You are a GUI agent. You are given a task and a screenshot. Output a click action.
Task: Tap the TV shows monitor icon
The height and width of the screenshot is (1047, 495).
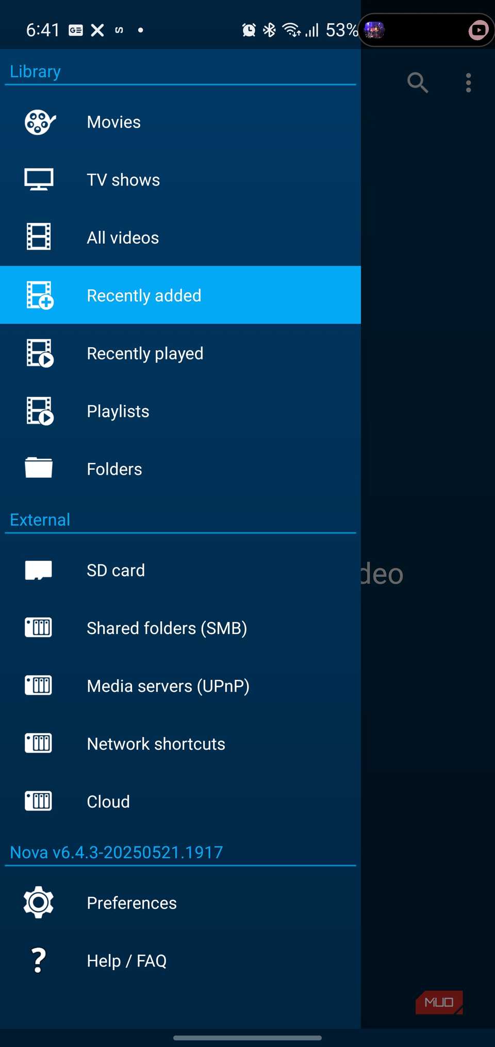[39, 180]
